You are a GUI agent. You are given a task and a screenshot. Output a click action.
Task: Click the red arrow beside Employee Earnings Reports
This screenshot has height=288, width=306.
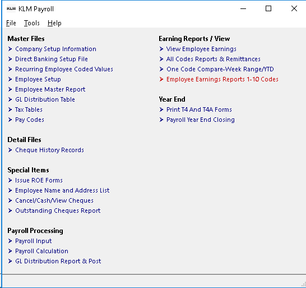click(161, 79)
